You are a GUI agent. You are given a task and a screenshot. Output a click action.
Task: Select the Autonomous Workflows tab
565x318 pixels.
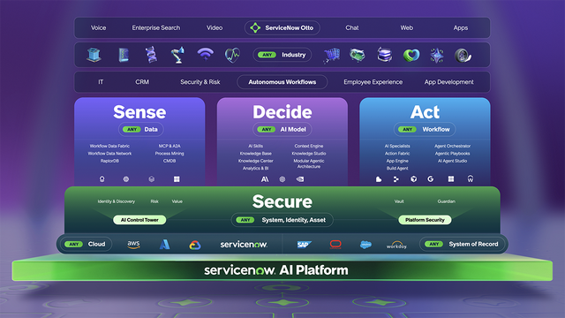(282, 82)
